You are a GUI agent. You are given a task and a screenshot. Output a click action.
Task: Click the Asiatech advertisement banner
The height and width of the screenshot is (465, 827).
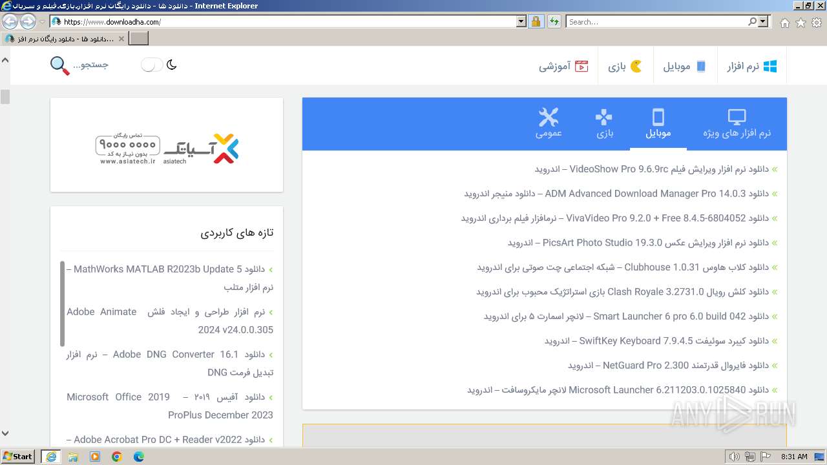tap(167, 149)
